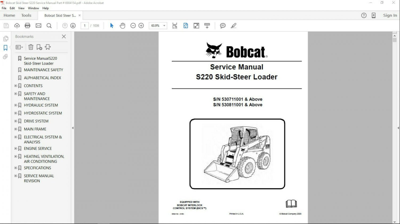400x224 pixels.
Task: Go to previous page arrow
Action: pyautogui.click(x=65, y=26)
